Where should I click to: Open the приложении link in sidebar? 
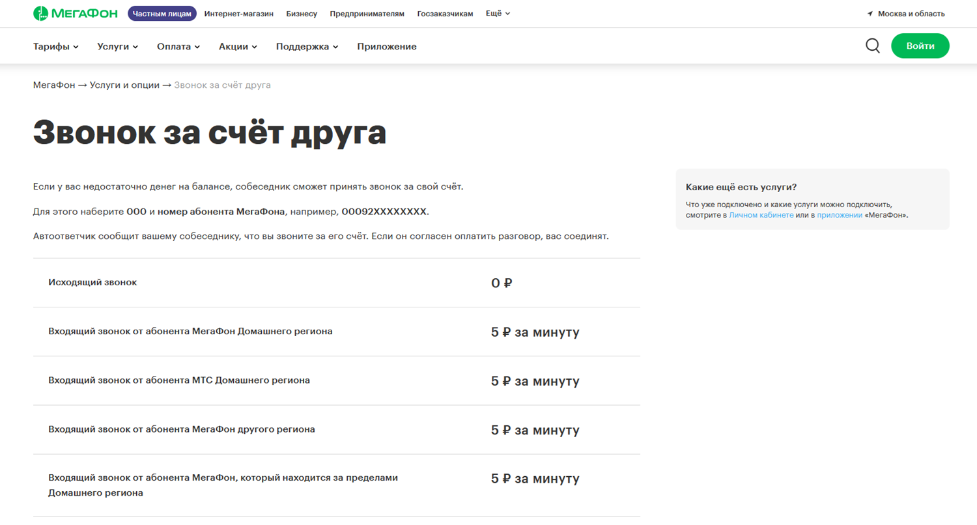(x=840, y=214)
